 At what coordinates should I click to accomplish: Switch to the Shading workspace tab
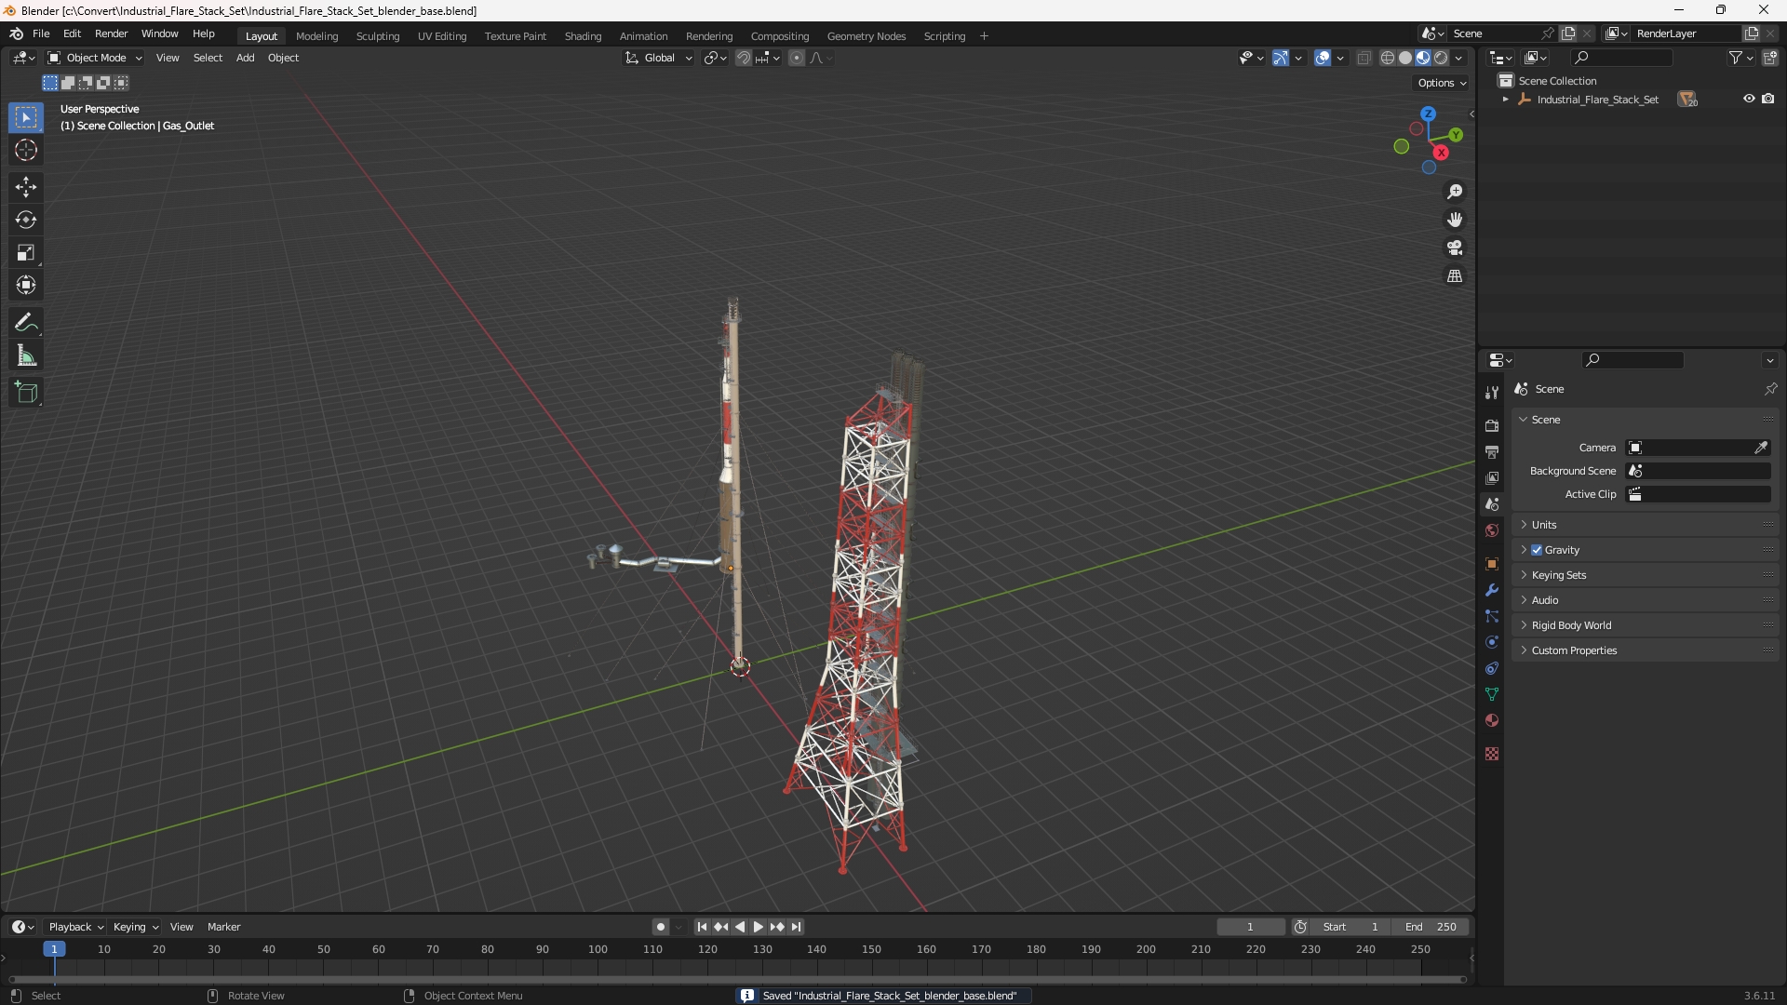583,36
